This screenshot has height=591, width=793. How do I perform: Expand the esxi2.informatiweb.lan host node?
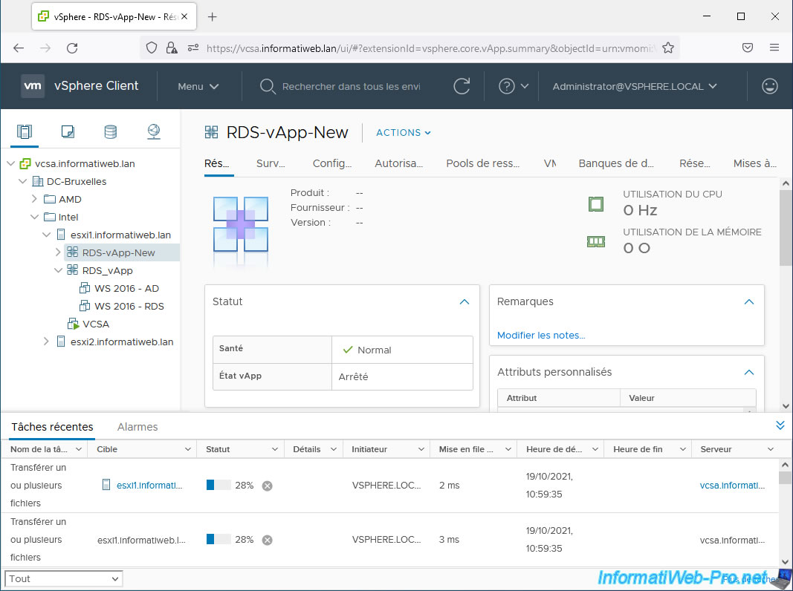[x=46, y=342]
